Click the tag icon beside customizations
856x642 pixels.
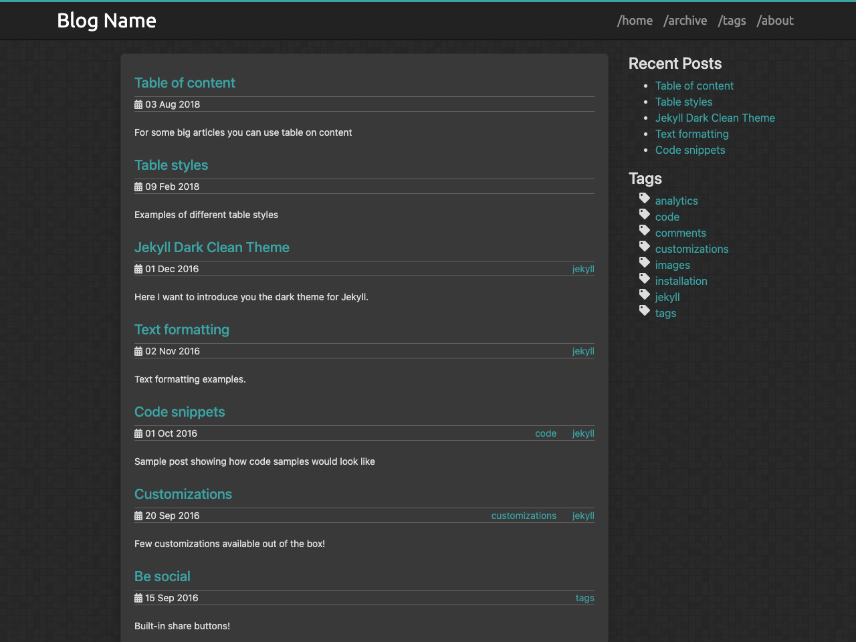pyautogui.click(x=645, y=246)
